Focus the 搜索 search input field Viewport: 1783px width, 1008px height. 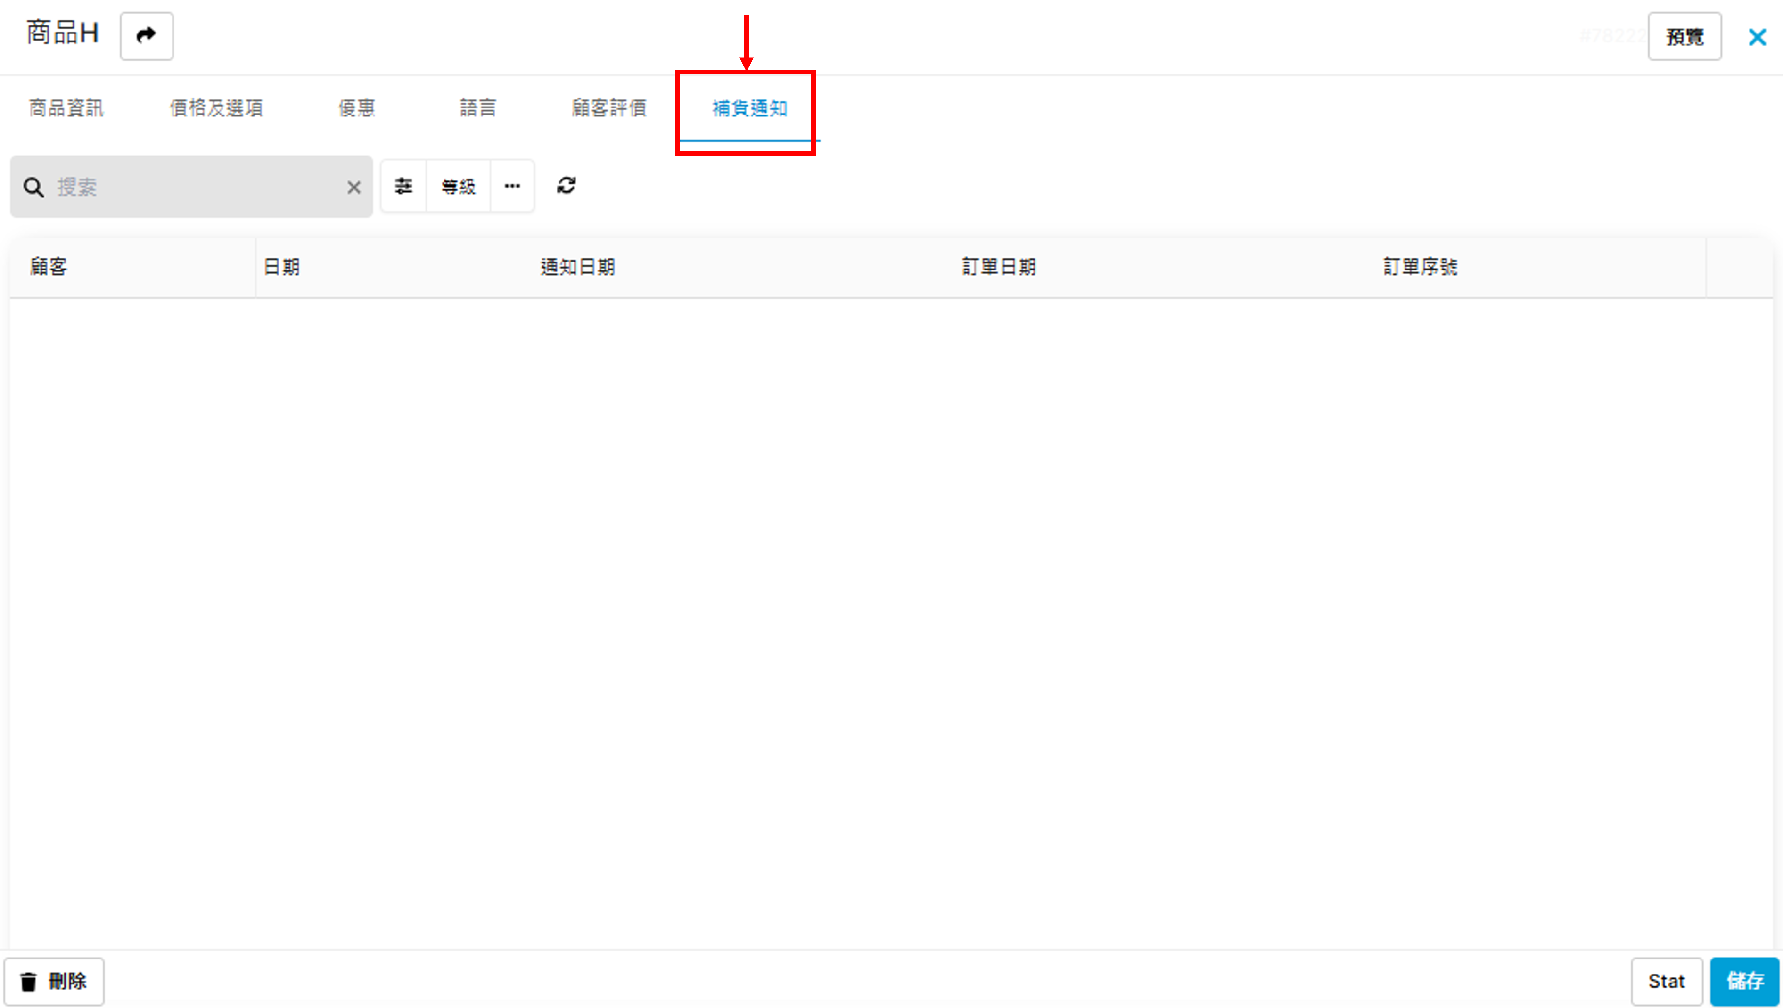(197, 187)
